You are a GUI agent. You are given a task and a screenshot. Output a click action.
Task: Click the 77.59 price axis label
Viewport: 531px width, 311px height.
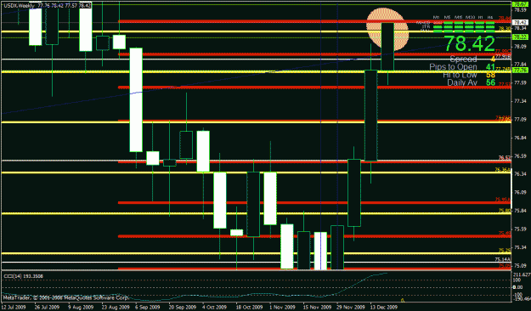click(x=520, y=82)
